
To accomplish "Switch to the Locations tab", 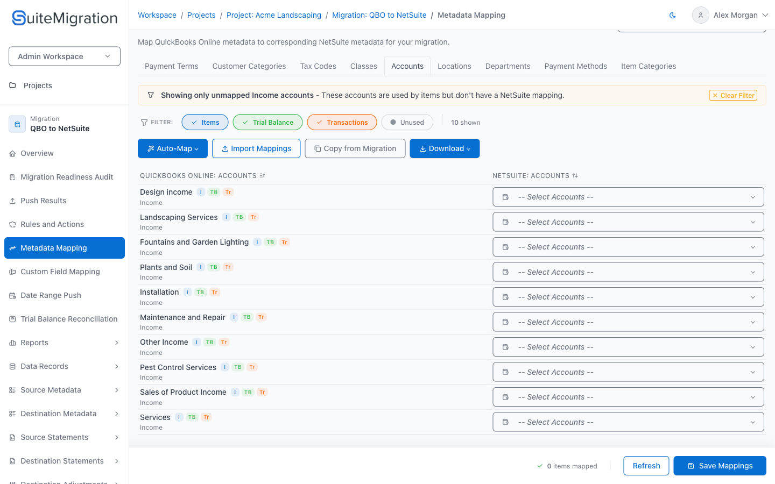I will click(454, 66).
